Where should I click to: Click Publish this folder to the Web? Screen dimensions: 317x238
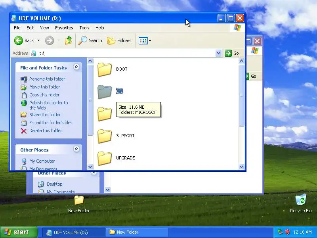(48, 105)
